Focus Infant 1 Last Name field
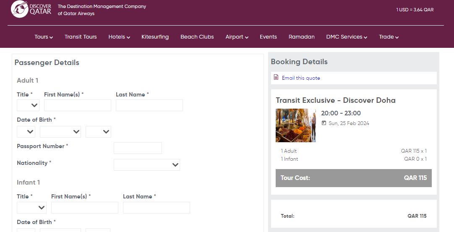Image resolution: width=454 pixels, height=232 pixels. (157, 207)
